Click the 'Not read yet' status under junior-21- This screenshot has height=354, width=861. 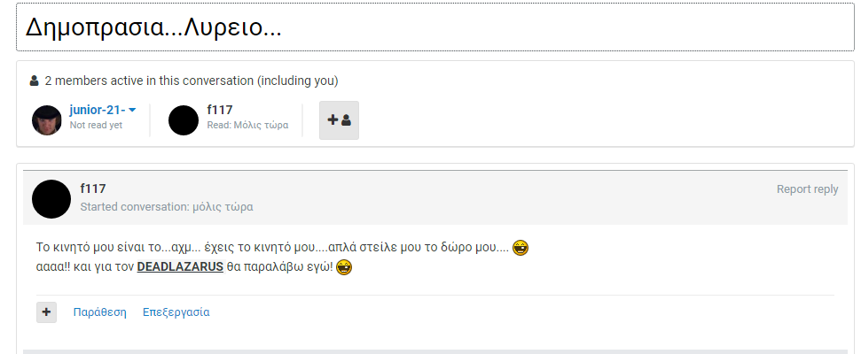click(x=96, y=125)
